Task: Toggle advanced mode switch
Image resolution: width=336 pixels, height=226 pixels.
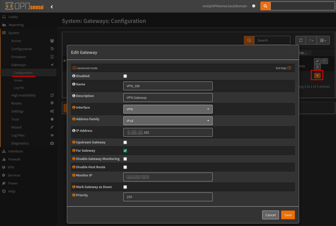Action: 74,68
